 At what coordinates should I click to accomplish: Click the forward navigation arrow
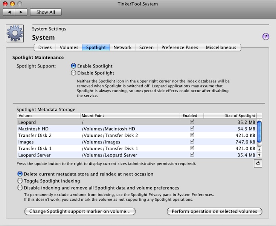(x=21, y=12)
